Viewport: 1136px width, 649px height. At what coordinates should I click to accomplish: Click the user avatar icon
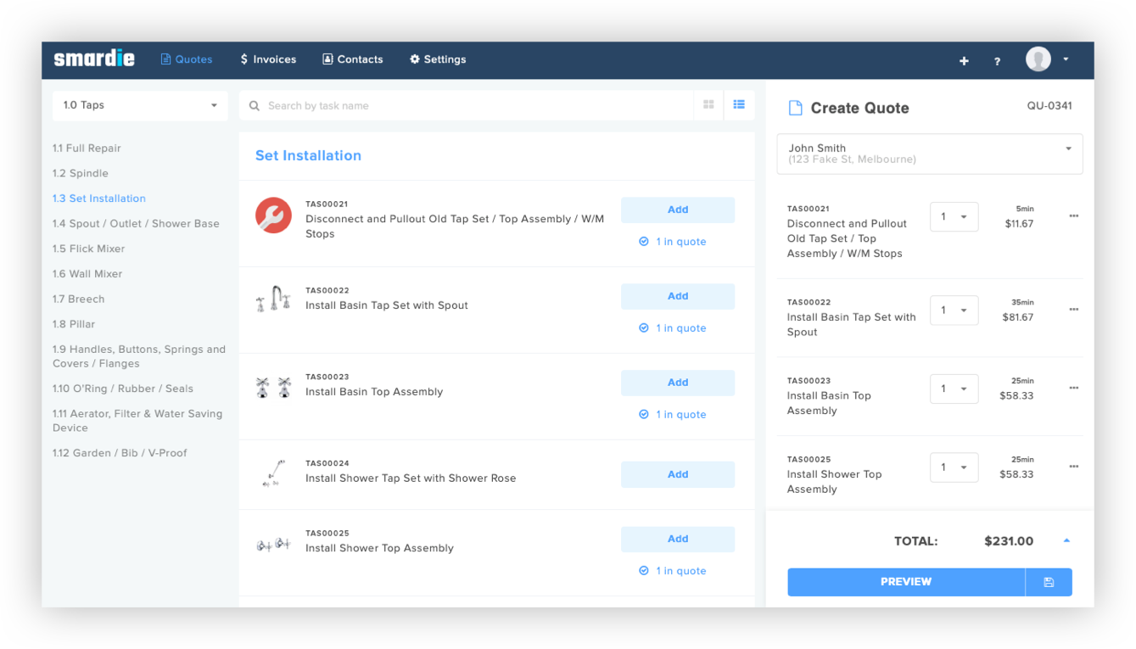1038,59
